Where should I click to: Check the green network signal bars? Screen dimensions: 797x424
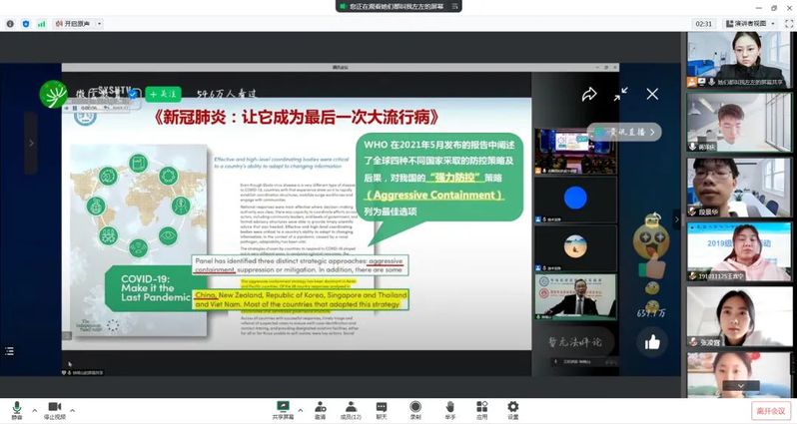click(42, 24)
